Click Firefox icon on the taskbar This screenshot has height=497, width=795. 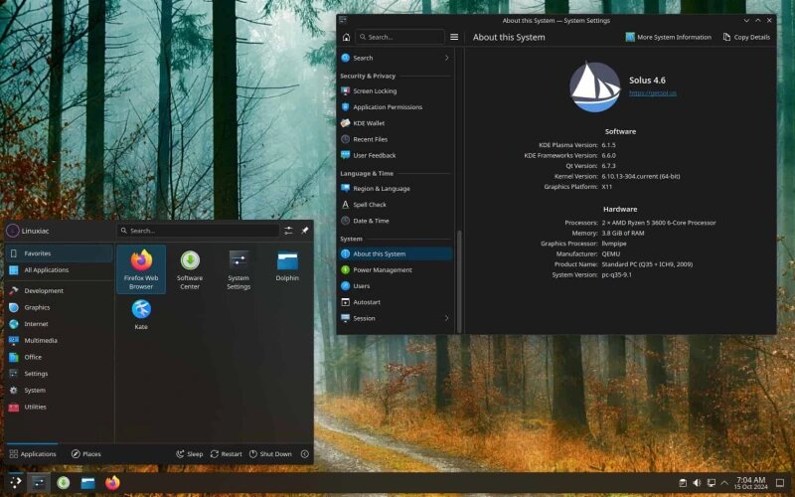coord(112,482)
